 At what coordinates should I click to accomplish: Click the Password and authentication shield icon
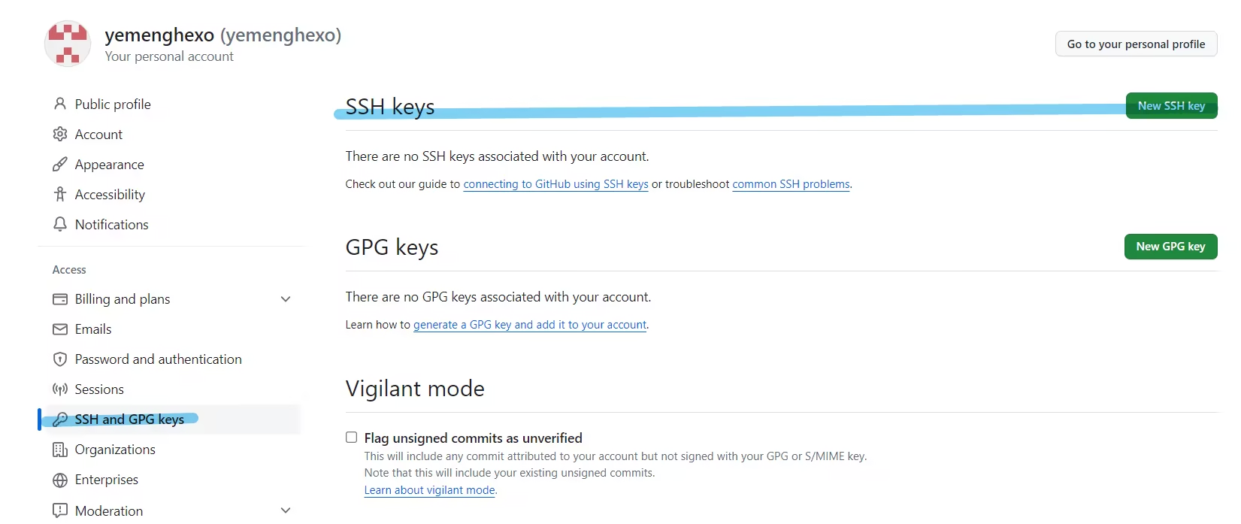pyautogui.click(x=60, y=359)
